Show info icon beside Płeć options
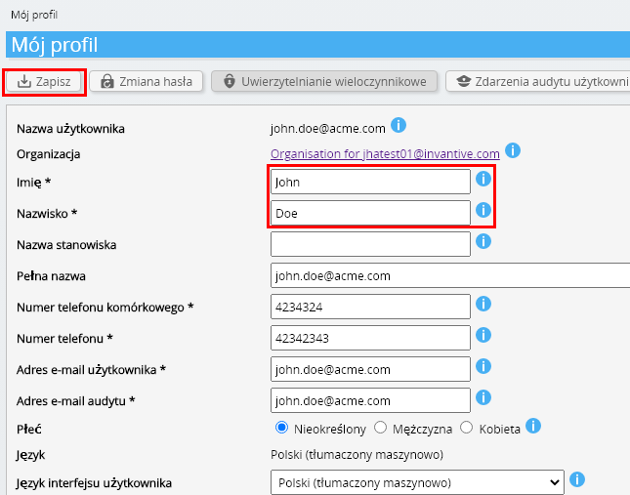The width and height of the screenshot is (630, 495). click(533, 426)
